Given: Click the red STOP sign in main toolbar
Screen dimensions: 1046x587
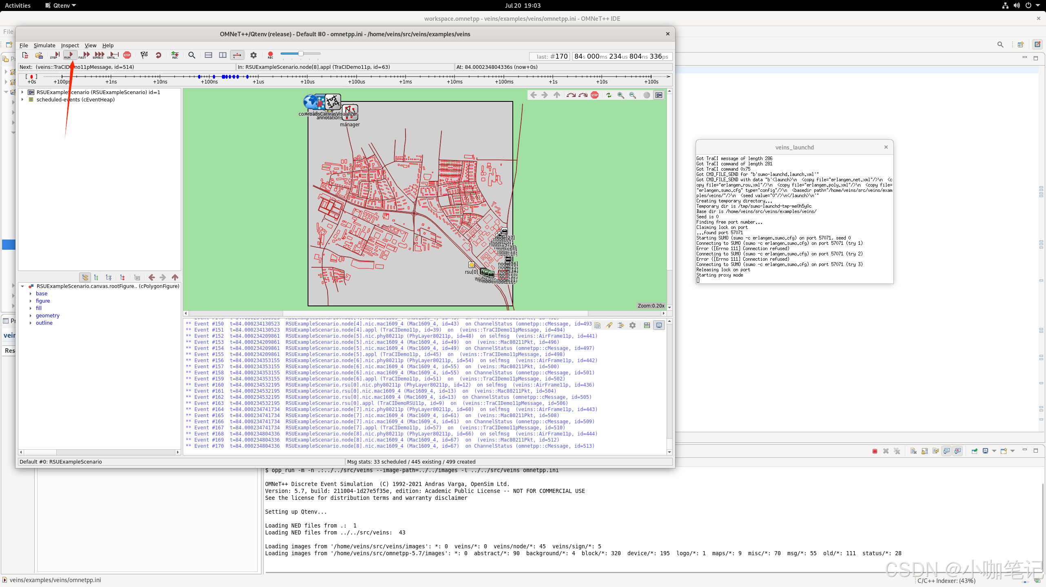Looking at the screenshot, I should [x=127, y=55].
